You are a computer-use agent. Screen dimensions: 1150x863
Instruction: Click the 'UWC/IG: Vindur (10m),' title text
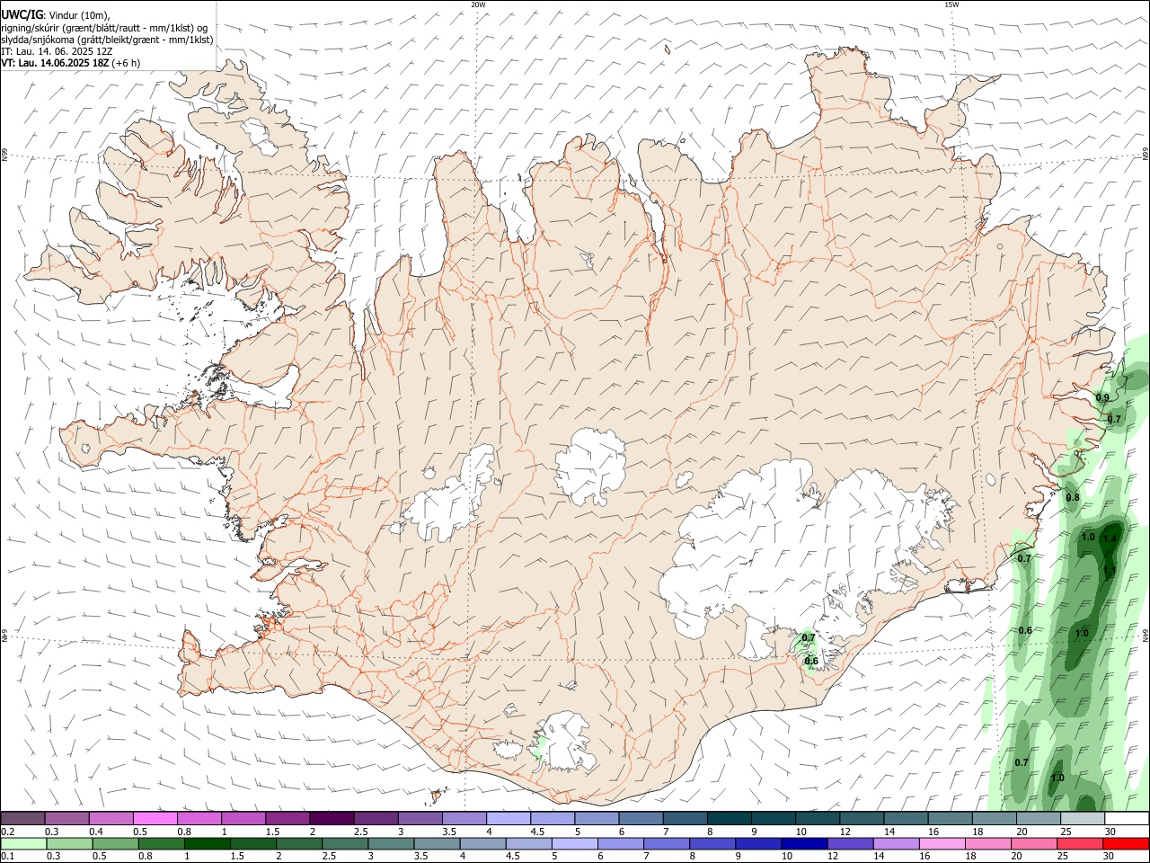tap(55, 15)
